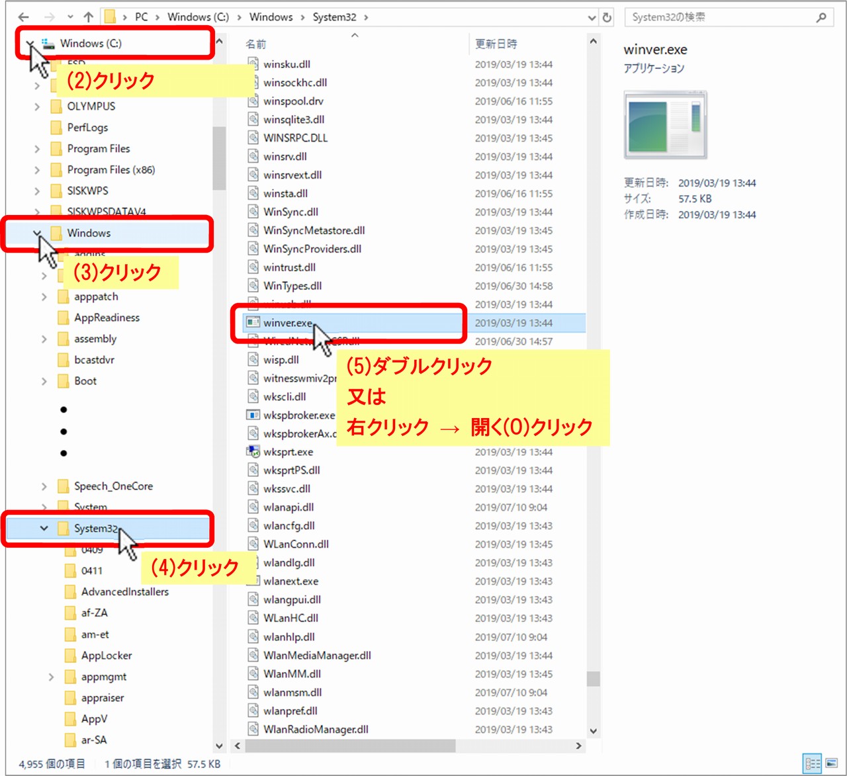Click the back navigation arrow
Image resolution: width=847 pixels, height=776 pixels.
coord(24,17)
